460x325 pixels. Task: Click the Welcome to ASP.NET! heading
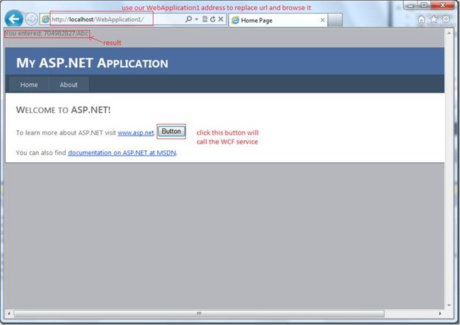pos(64,110)
